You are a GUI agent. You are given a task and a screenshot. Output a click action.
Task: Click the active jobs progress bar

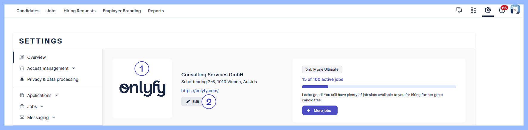[x=379, y=87]
